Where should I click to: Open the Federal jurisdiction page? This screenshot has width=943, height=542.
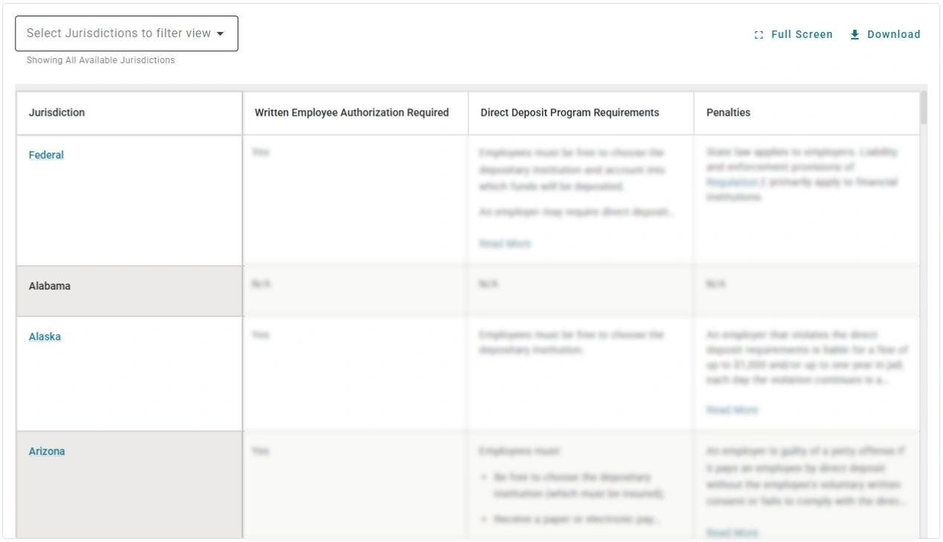pos(46,154)
